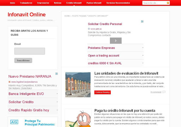Open the Trabajadores menu item
The image size is (181, 127).
click(x=26, y=3)
